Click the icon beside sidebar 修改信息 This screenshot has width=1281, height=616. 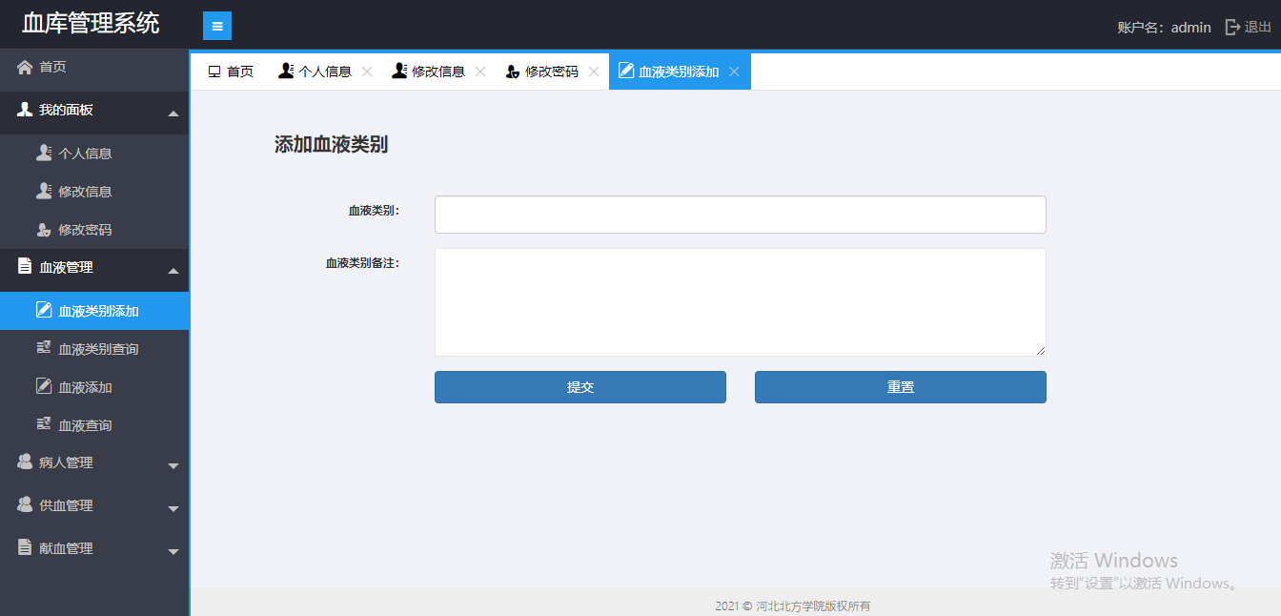coord(44,191)
